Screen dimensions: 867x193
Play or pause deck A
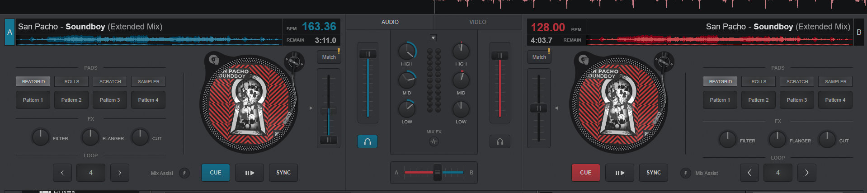(x=250, y=173)
